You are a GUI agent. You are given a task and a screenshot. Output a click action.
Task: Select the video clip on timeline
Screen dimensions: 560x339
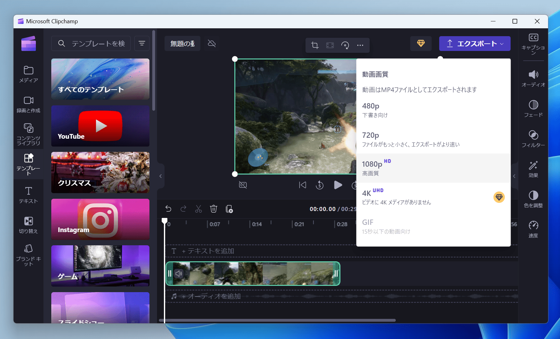tap(253, 274)
